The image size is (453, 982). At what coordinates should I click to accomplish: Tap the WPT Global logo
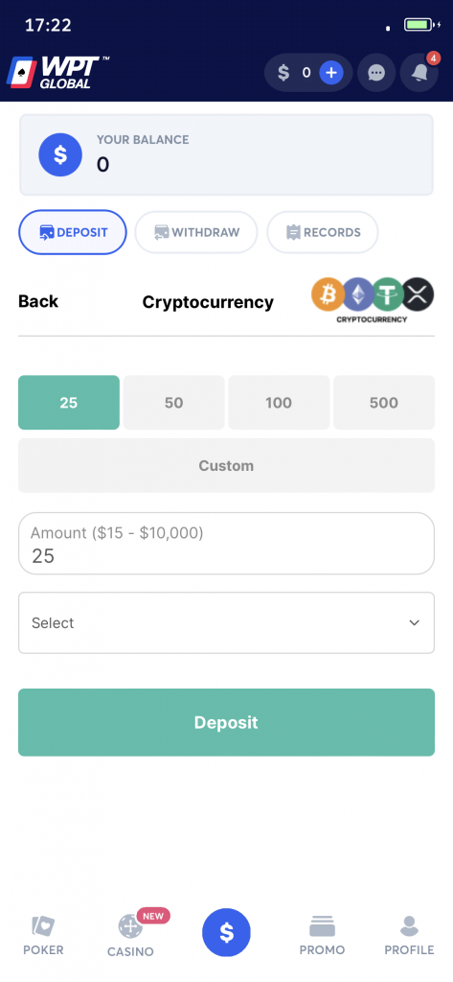pos(57,73)
